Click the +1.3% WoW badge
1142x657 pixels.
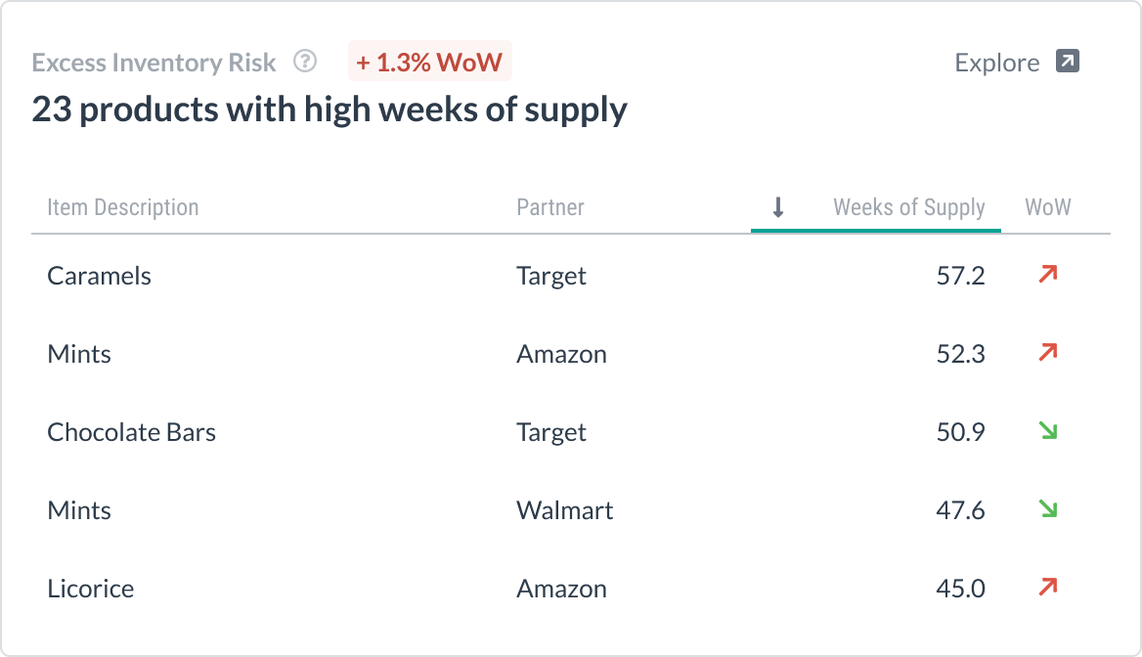coord(429,63)
